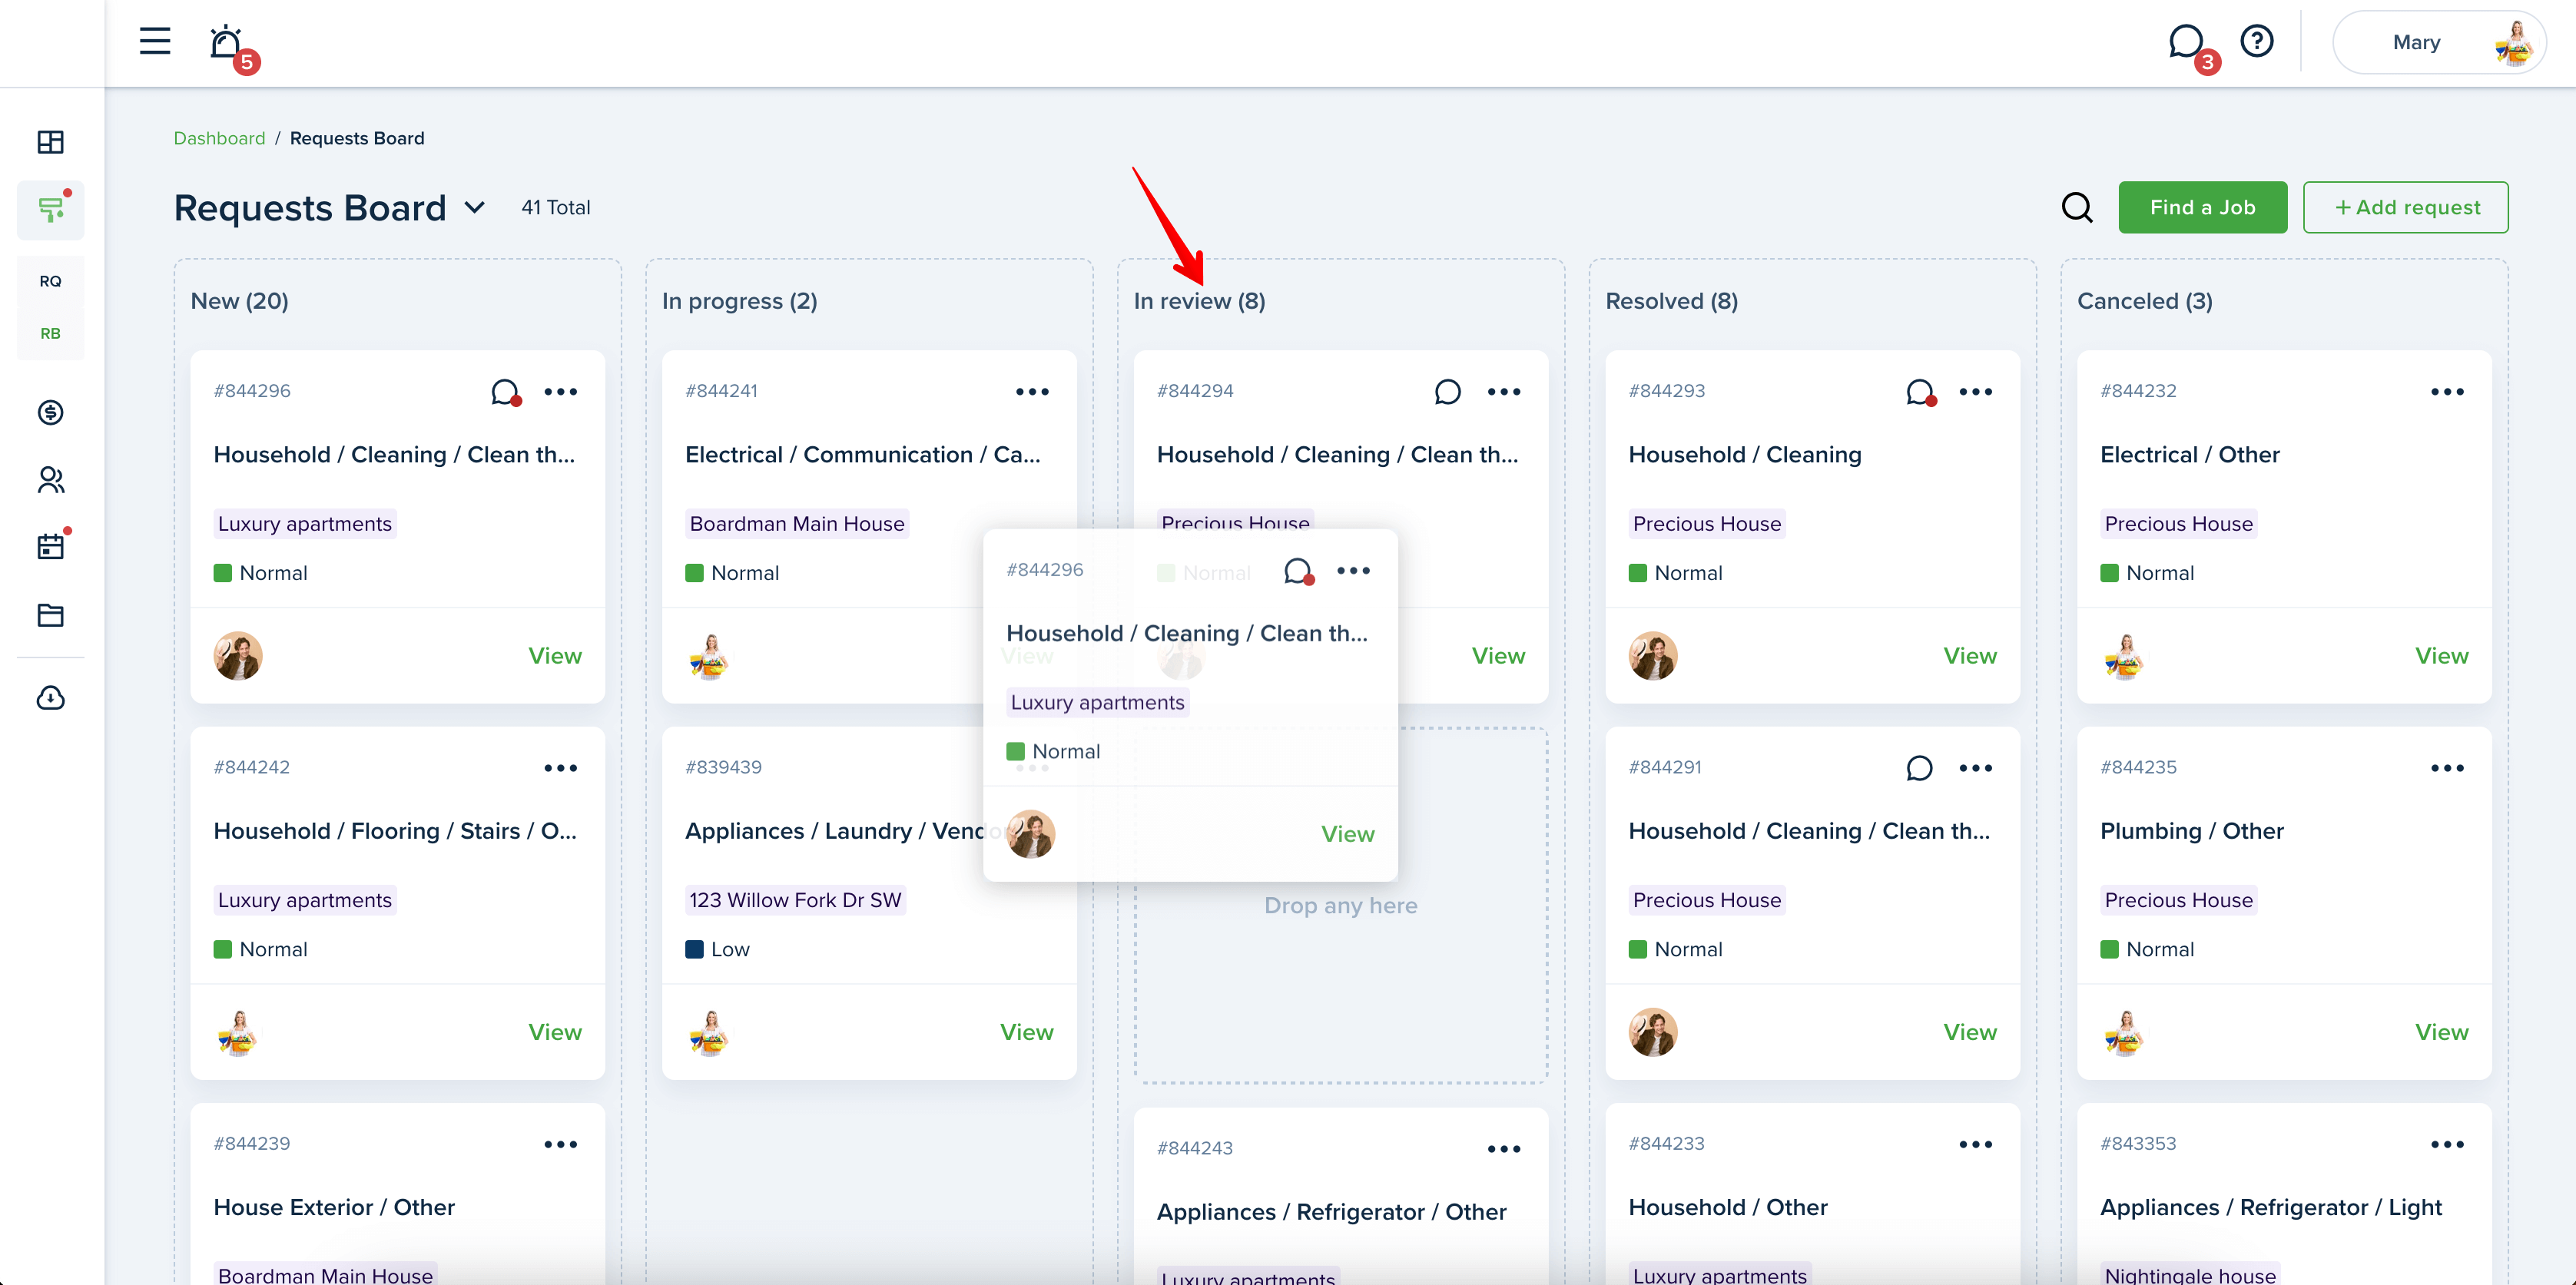Open more options on New column card #844296
The image size is (2576, 1285).
coord(561,392)
